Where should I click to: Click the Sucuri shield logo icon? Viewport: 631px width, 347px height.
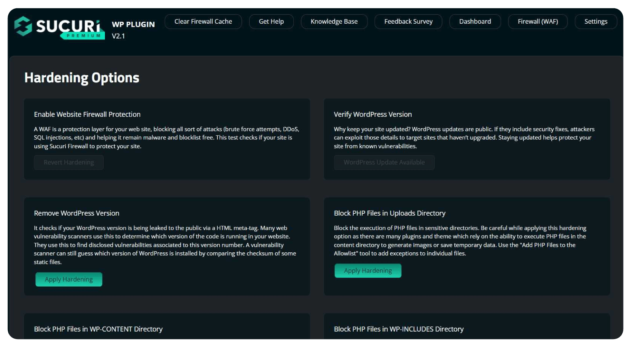23,26
